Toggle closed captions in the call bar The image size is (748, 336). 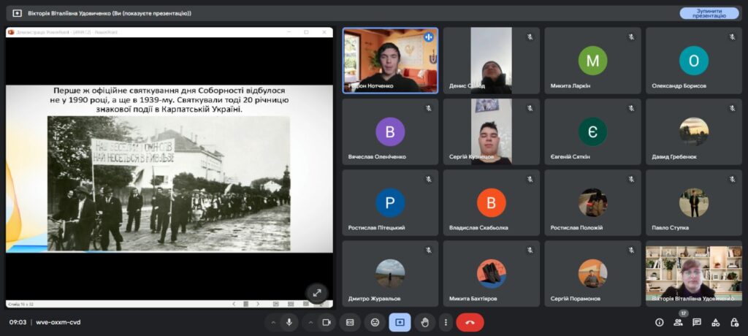click(350, 322)
